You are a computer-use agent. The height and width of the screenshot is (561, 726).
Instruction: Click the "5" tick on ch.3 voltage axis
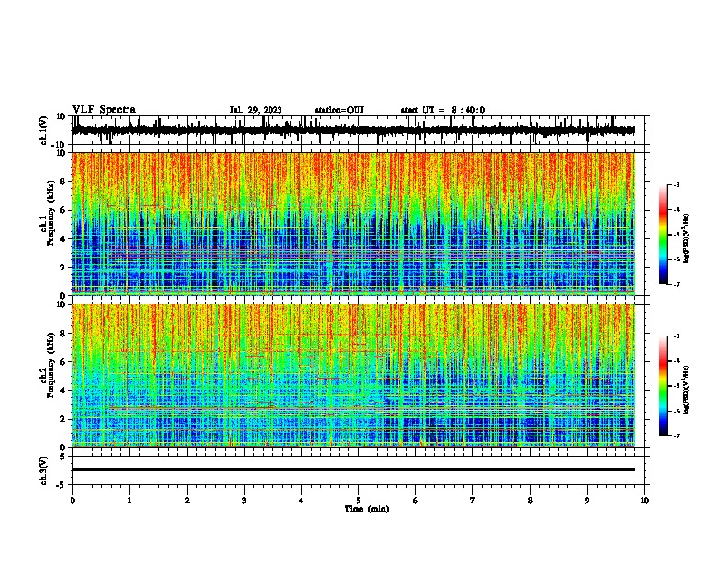pos(64,456)
